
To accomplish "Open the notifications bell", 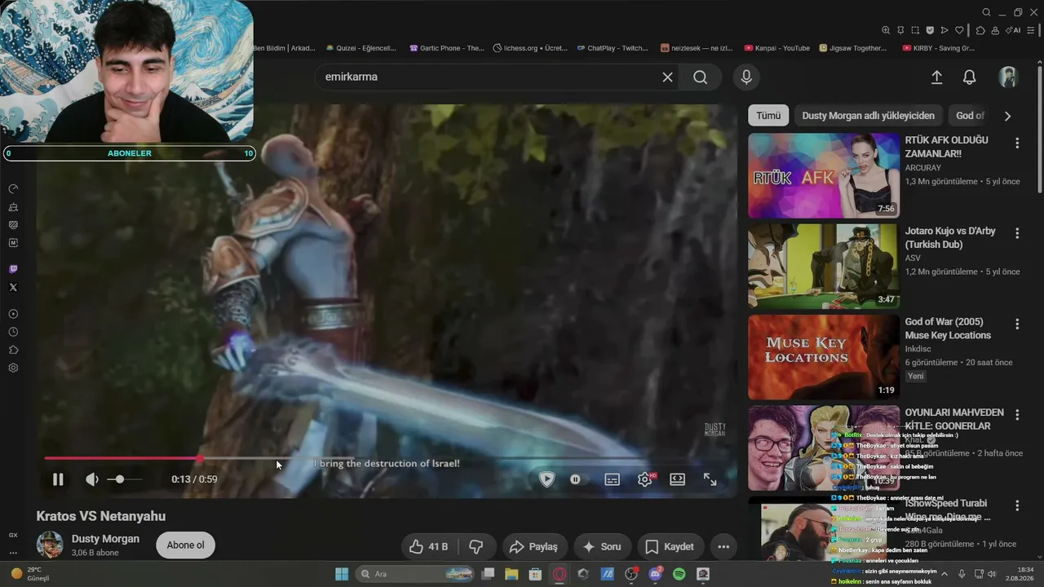I will pyautogui.click(x=969, y=77).
